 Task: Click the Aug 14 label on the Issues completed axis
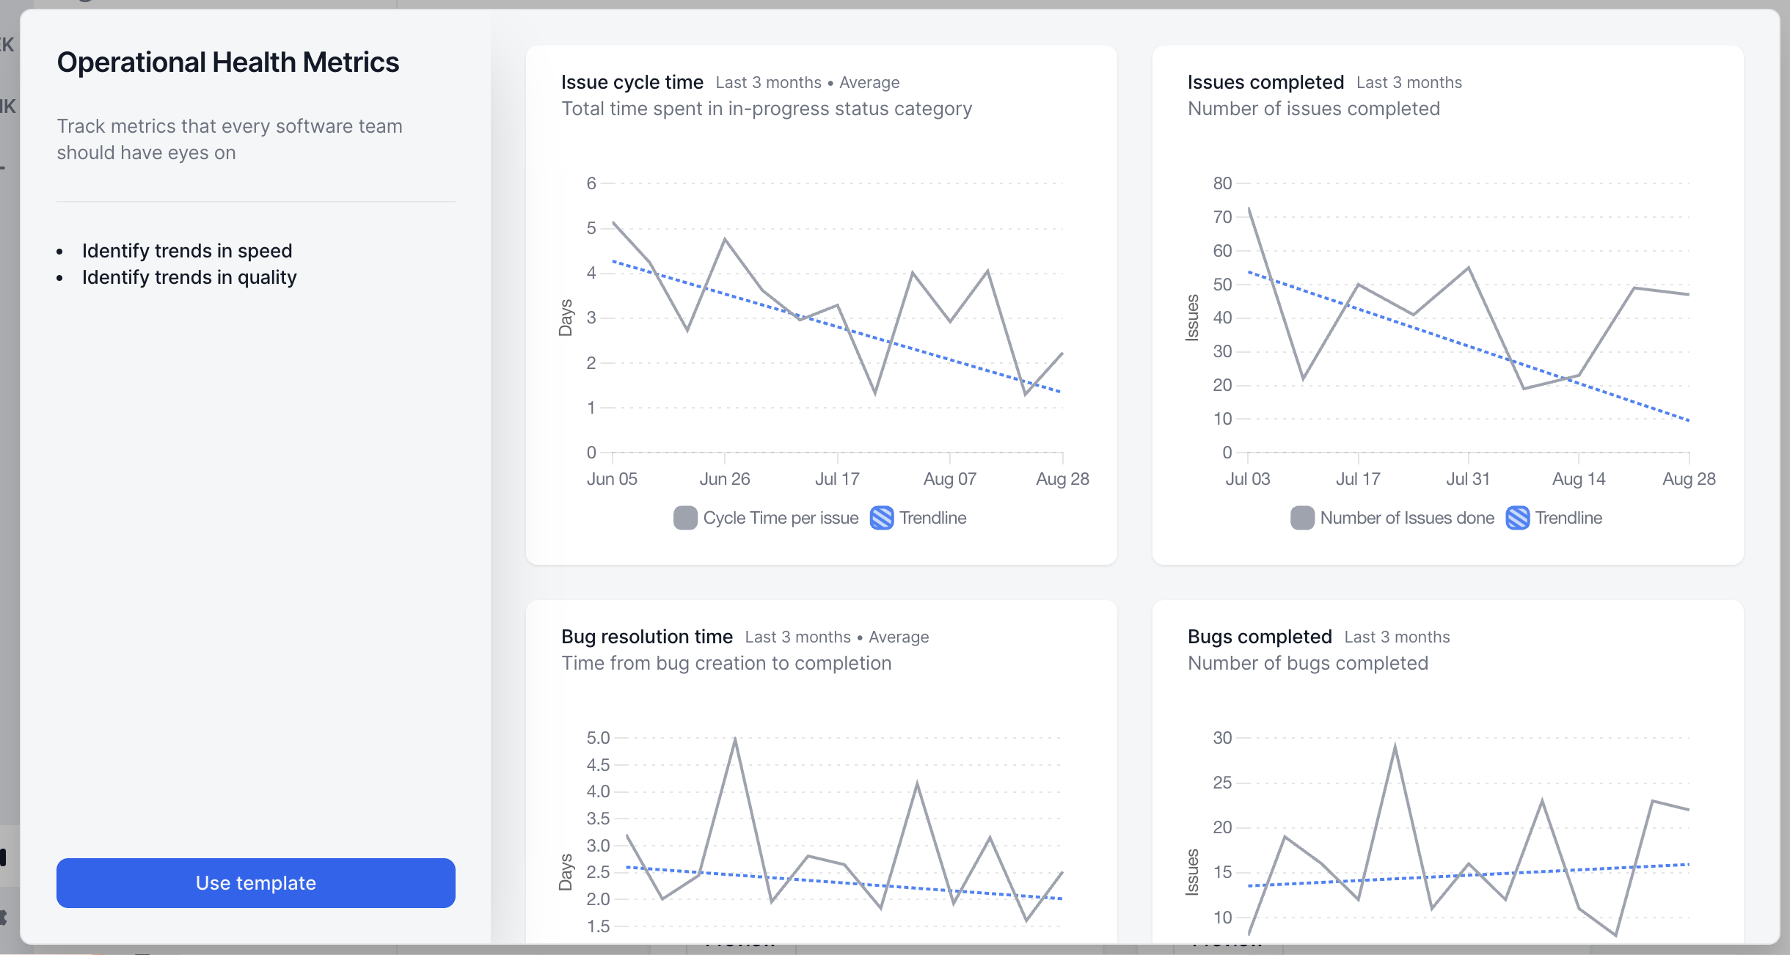1578,479
